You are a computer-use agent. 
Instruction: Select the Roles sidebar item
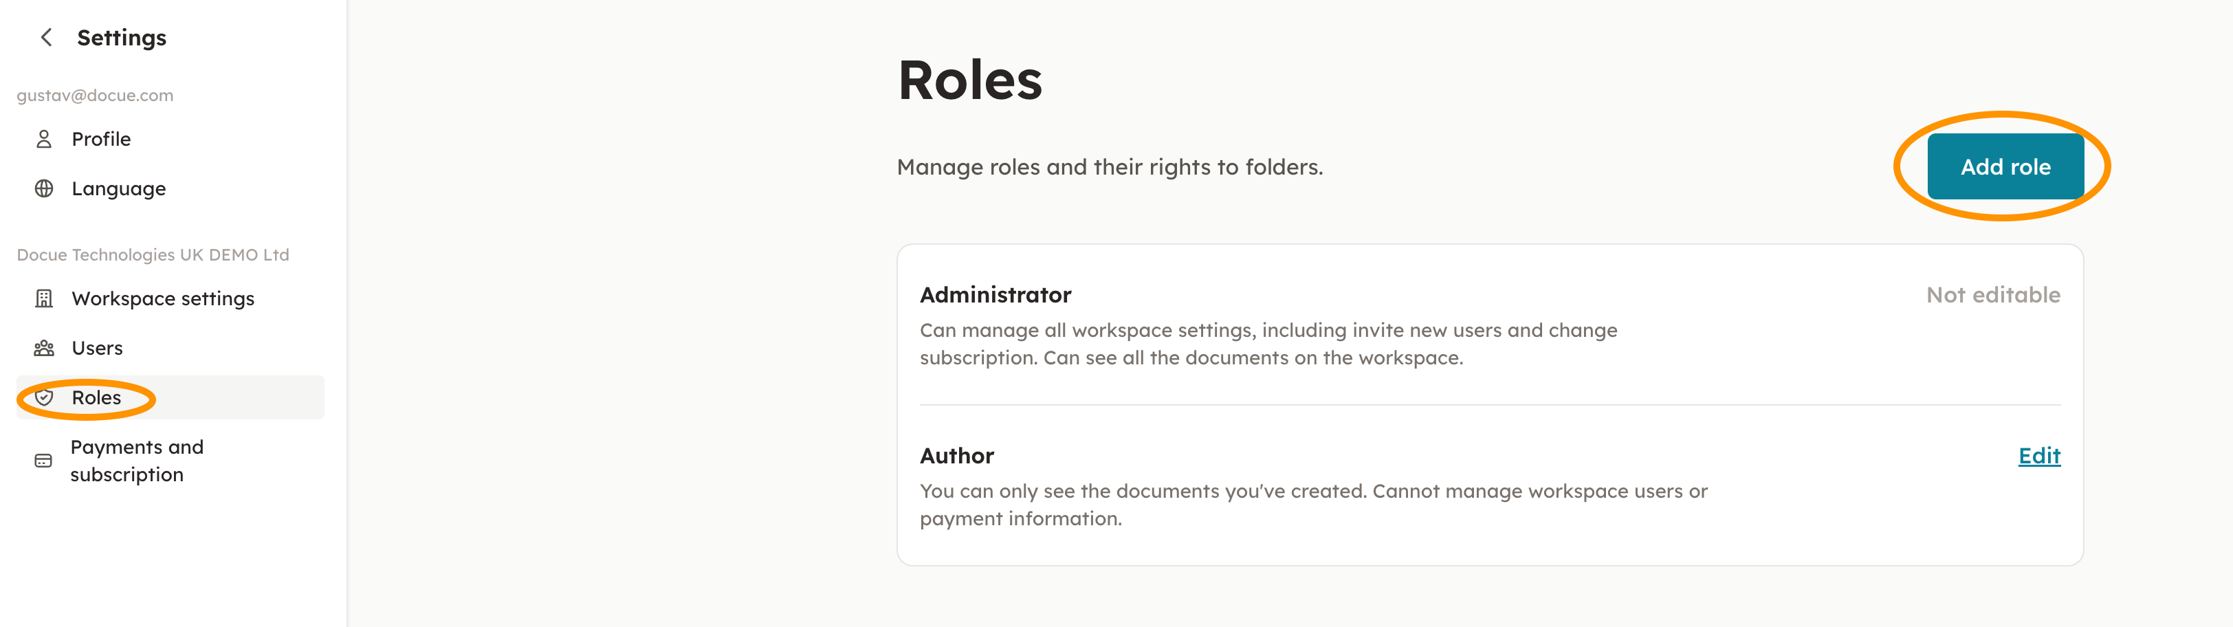(96, 397)
